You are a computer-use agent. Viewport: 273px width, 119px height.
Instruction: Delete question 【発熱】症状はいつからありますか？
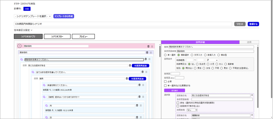[139, 97]
